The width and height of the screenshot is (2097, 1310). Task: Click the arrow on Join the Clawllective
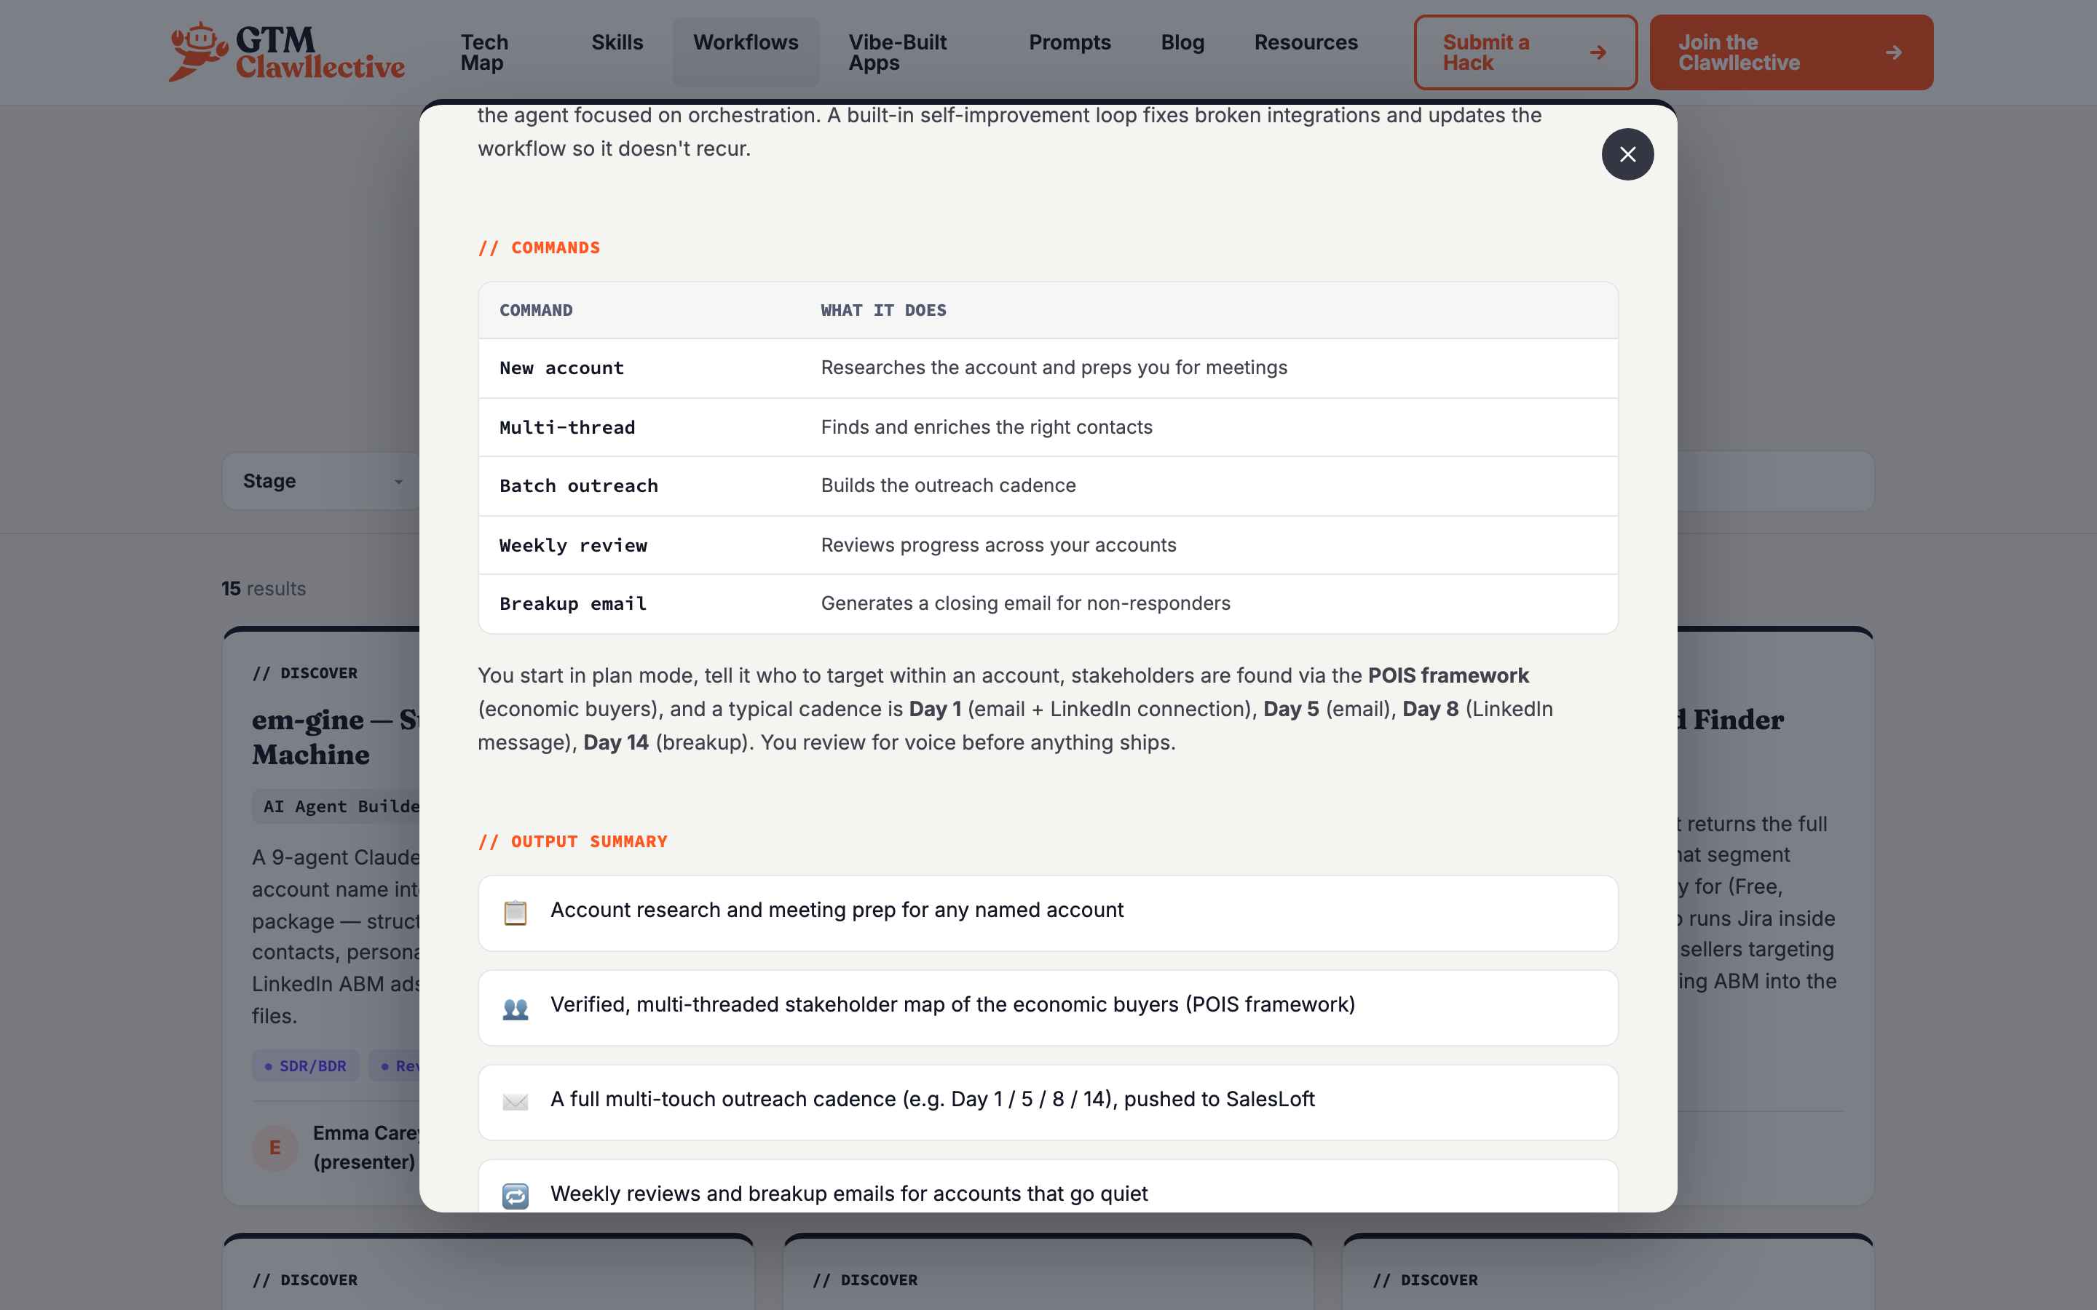pos(1893,53)
